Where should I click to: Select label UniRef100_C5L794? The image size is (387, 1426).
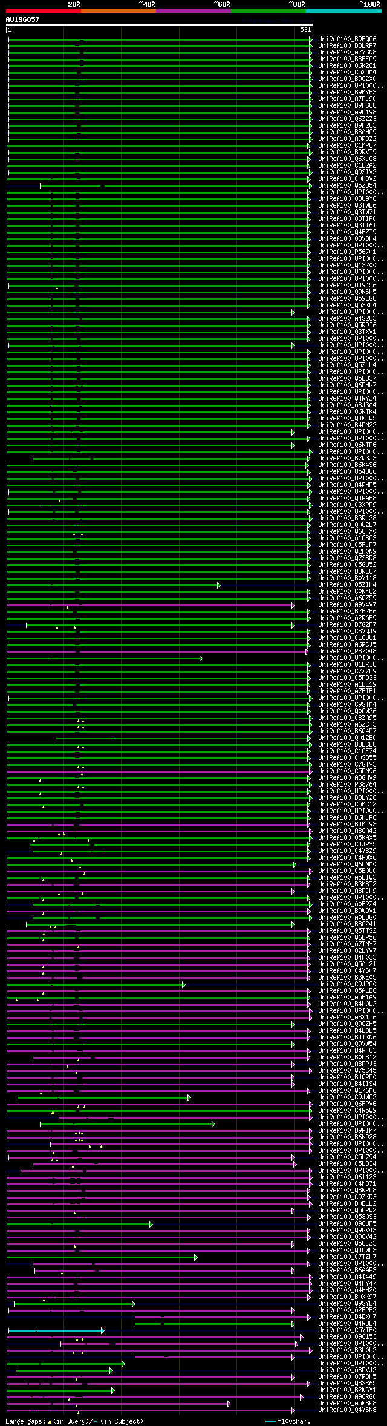point(347,1157)
